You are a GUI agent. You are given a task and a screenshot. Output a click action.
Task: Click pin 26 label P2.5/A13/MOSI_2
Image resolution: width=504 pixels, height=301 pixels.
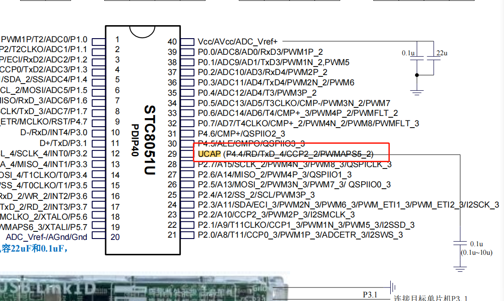tap(294, 185)
